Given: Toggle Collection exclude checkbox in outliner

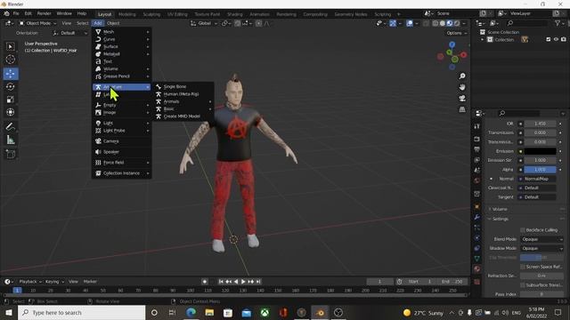Looking at the screenshot, I should (x=549, y=39).
